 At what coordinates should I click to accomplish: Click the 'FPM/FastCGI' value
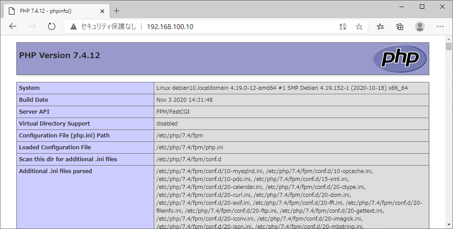click(173, 112)
